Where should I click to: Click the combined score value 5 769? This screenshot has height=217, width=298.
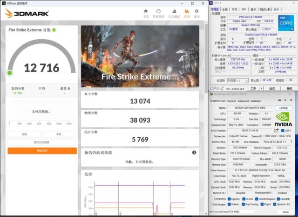tap(140, 140)
